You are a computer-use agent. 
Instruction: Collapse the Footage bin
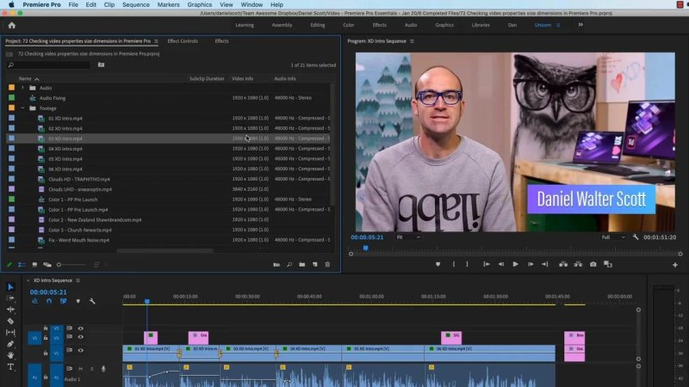click(23, 108)
